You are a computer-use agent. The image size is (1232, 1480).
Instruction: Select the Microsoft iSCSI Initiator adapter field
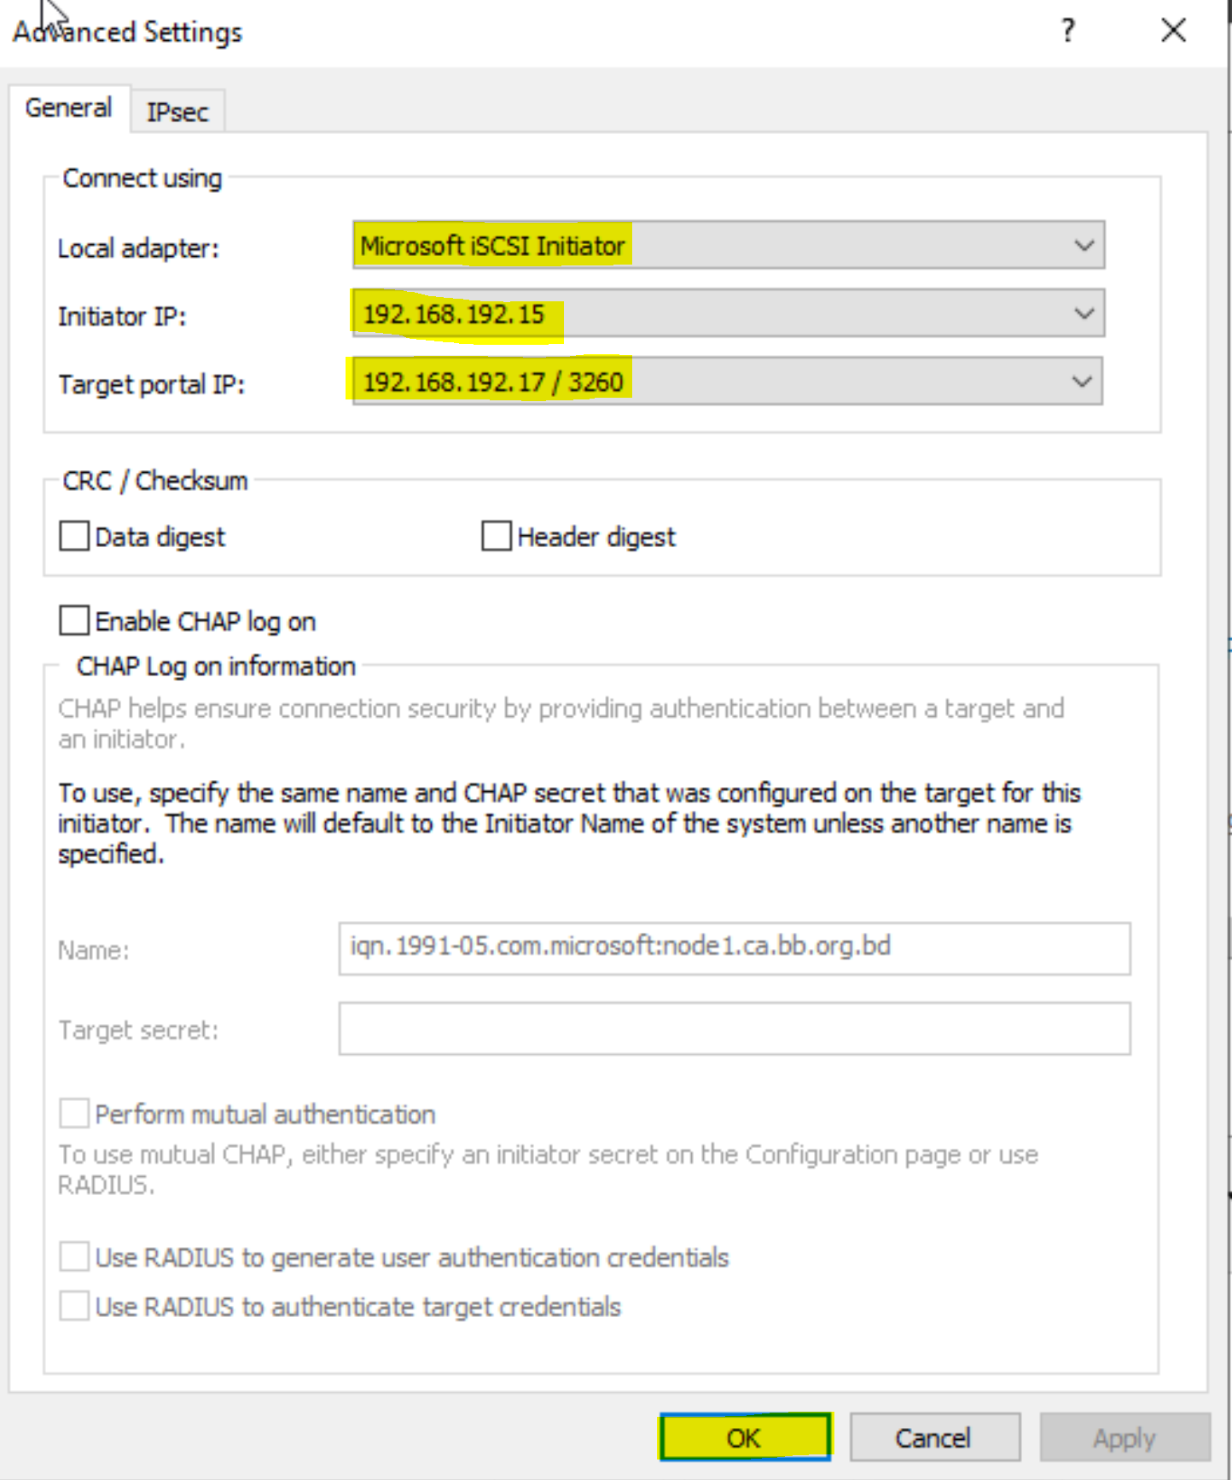tap(729, 246)
